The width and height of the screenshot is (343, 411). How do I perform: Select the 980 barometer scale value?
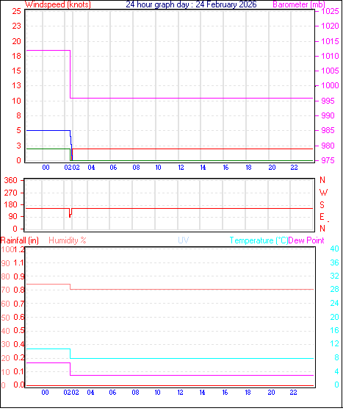(328, 146)
